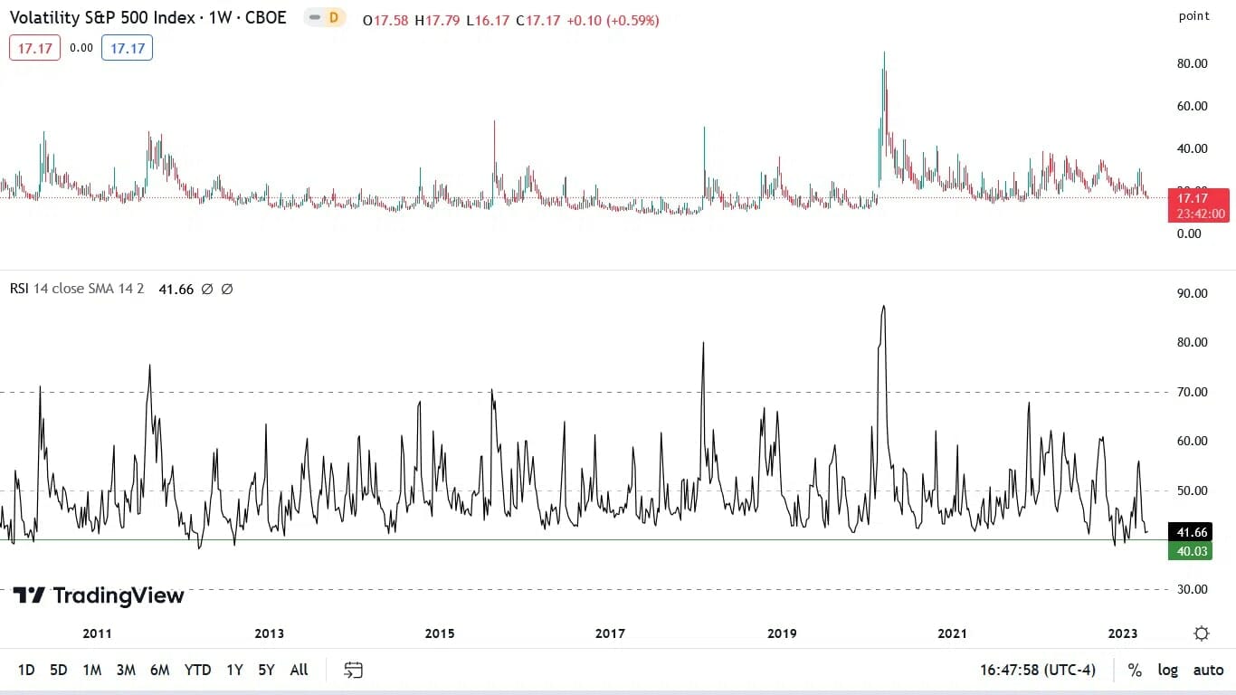Select the 3M time range
Image resolution: width=1236 pixels, height=695 pixels.
126,671
